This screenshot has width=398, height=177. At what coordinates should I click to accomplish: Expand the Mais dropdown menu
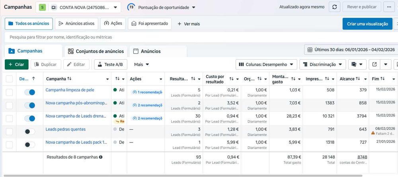[141, 64]
